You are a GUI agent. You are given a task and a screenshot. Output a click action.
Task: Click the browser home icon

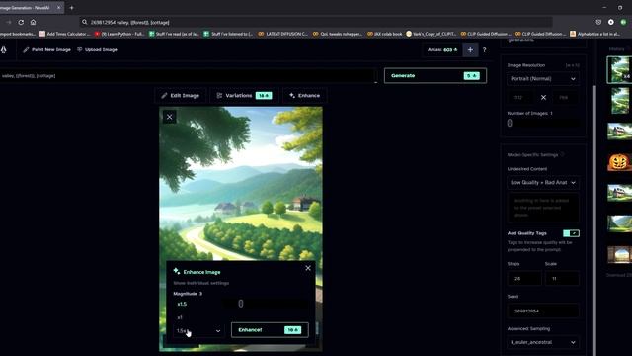coord(33,22)
